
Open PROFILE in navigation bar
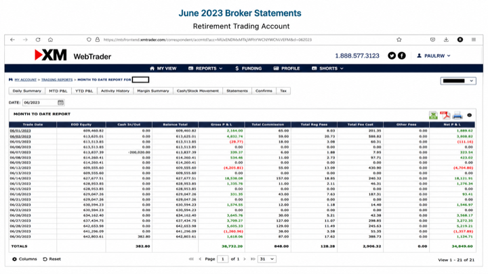click(287, 68)
